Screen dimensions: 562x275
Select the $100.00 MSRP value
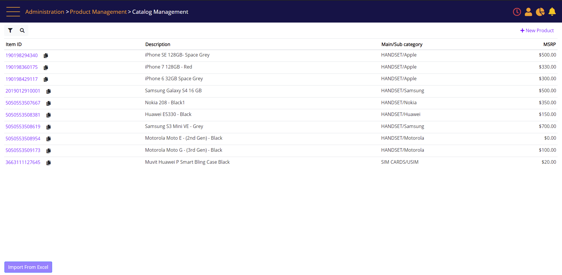point(547,150)
